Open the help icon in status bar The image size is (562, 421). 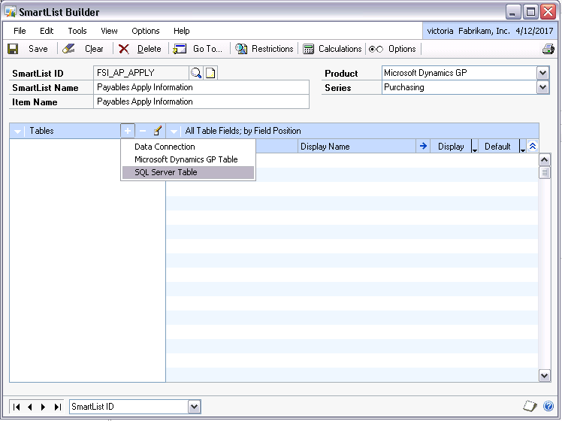click(548, 406)
